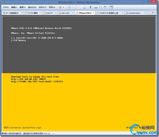Click the revert to snapshot icon
This screenshot has width=159, height=137.
click(80, 7)
